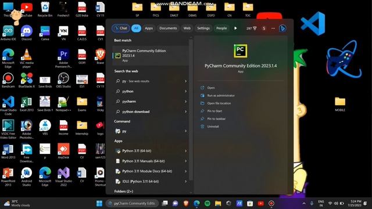Expand Python 3.11 Module Docs chevron
Viewport: 372px width, 209px height.
coord(186,171)
